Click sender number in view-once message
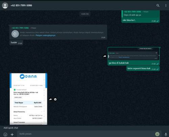Viewport: 169px width, 137px height. (20, 28)
